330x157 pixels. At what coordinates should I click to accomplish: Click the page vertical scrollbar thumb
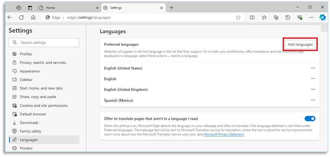[324, 29]
